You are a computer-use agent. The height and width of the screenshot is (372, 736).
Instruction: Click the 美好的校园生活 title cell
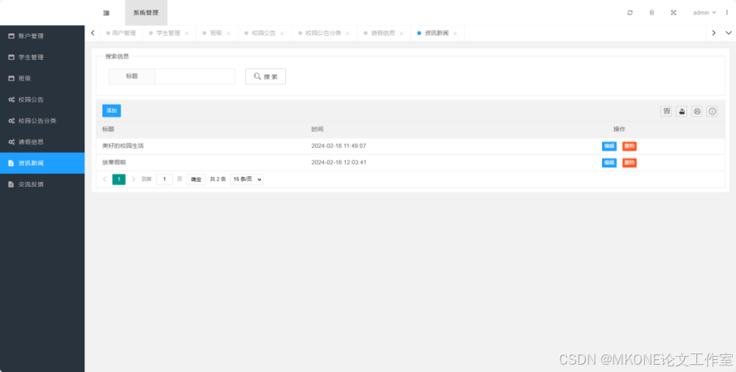123,146
